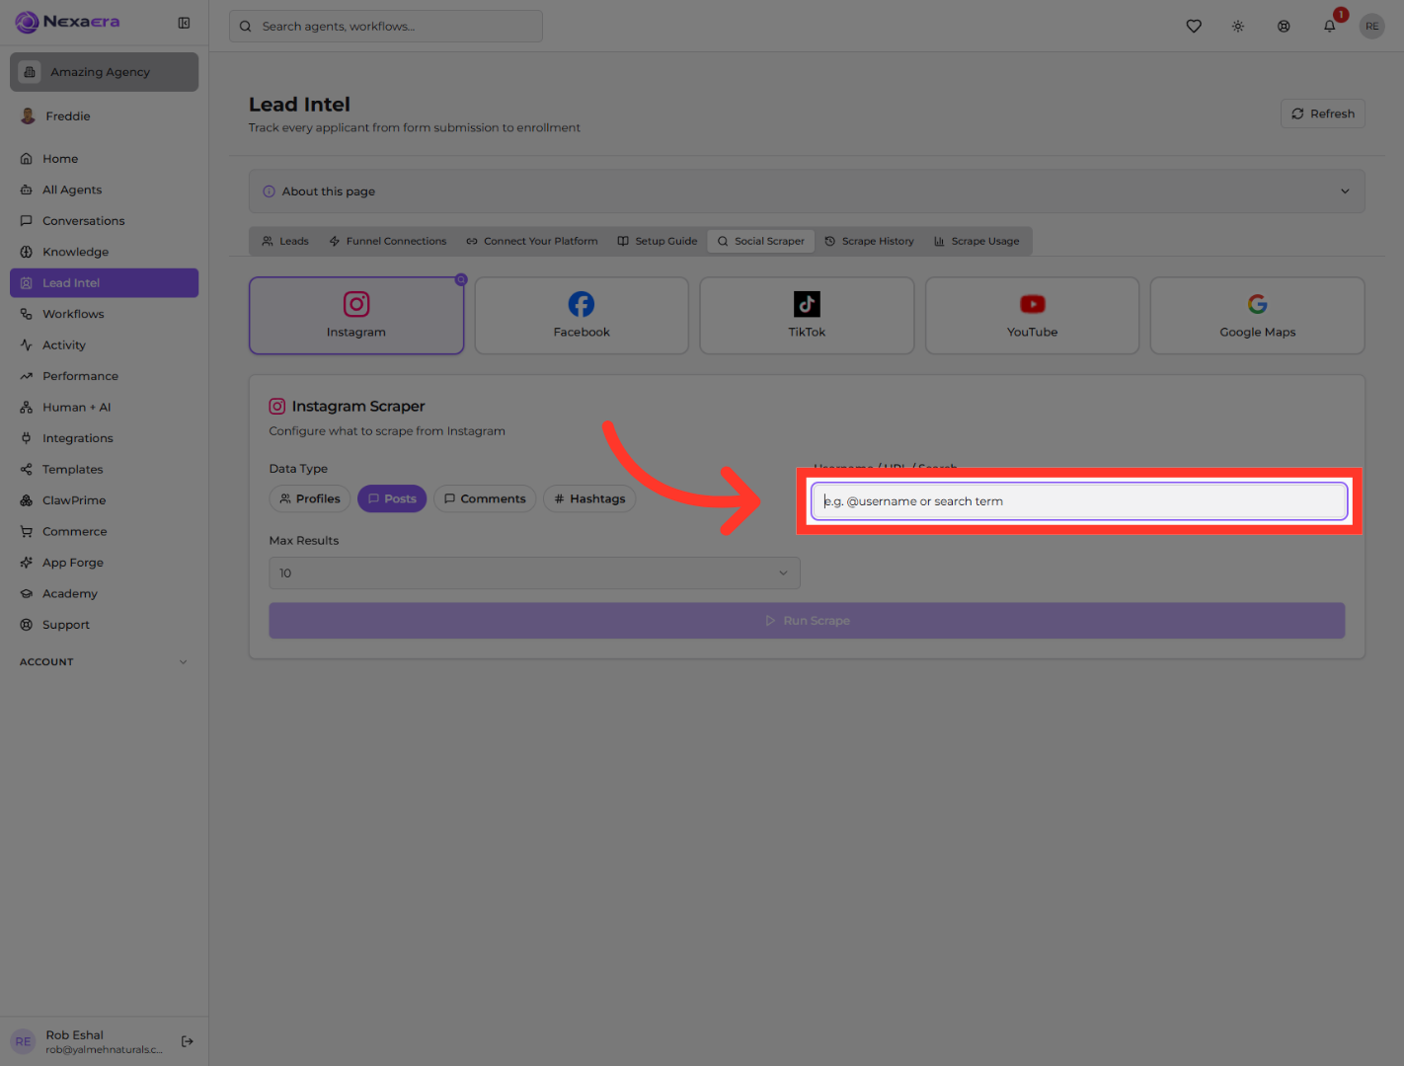This screenshot has width=1404, height=1066.
Task: Open the Amazing Agency workspace switcher
Action: [x=104, y=72]
